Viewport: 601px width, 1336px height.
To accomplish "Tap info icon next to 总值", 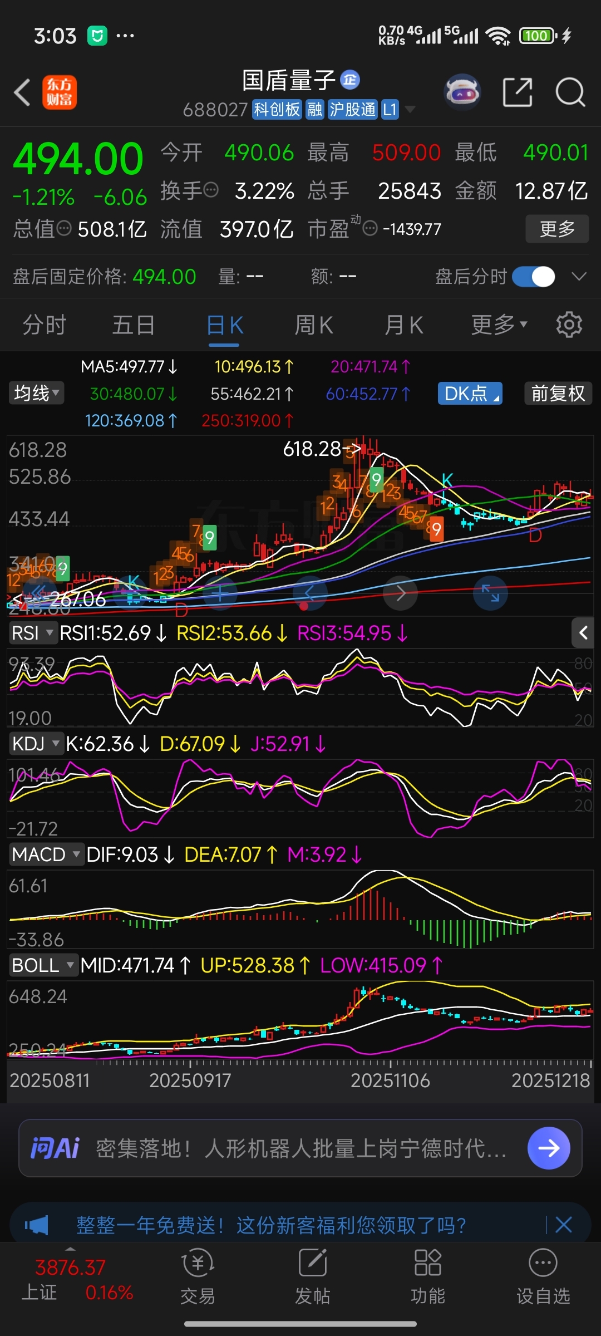I will pyautogui.click(x=65, y=228).
